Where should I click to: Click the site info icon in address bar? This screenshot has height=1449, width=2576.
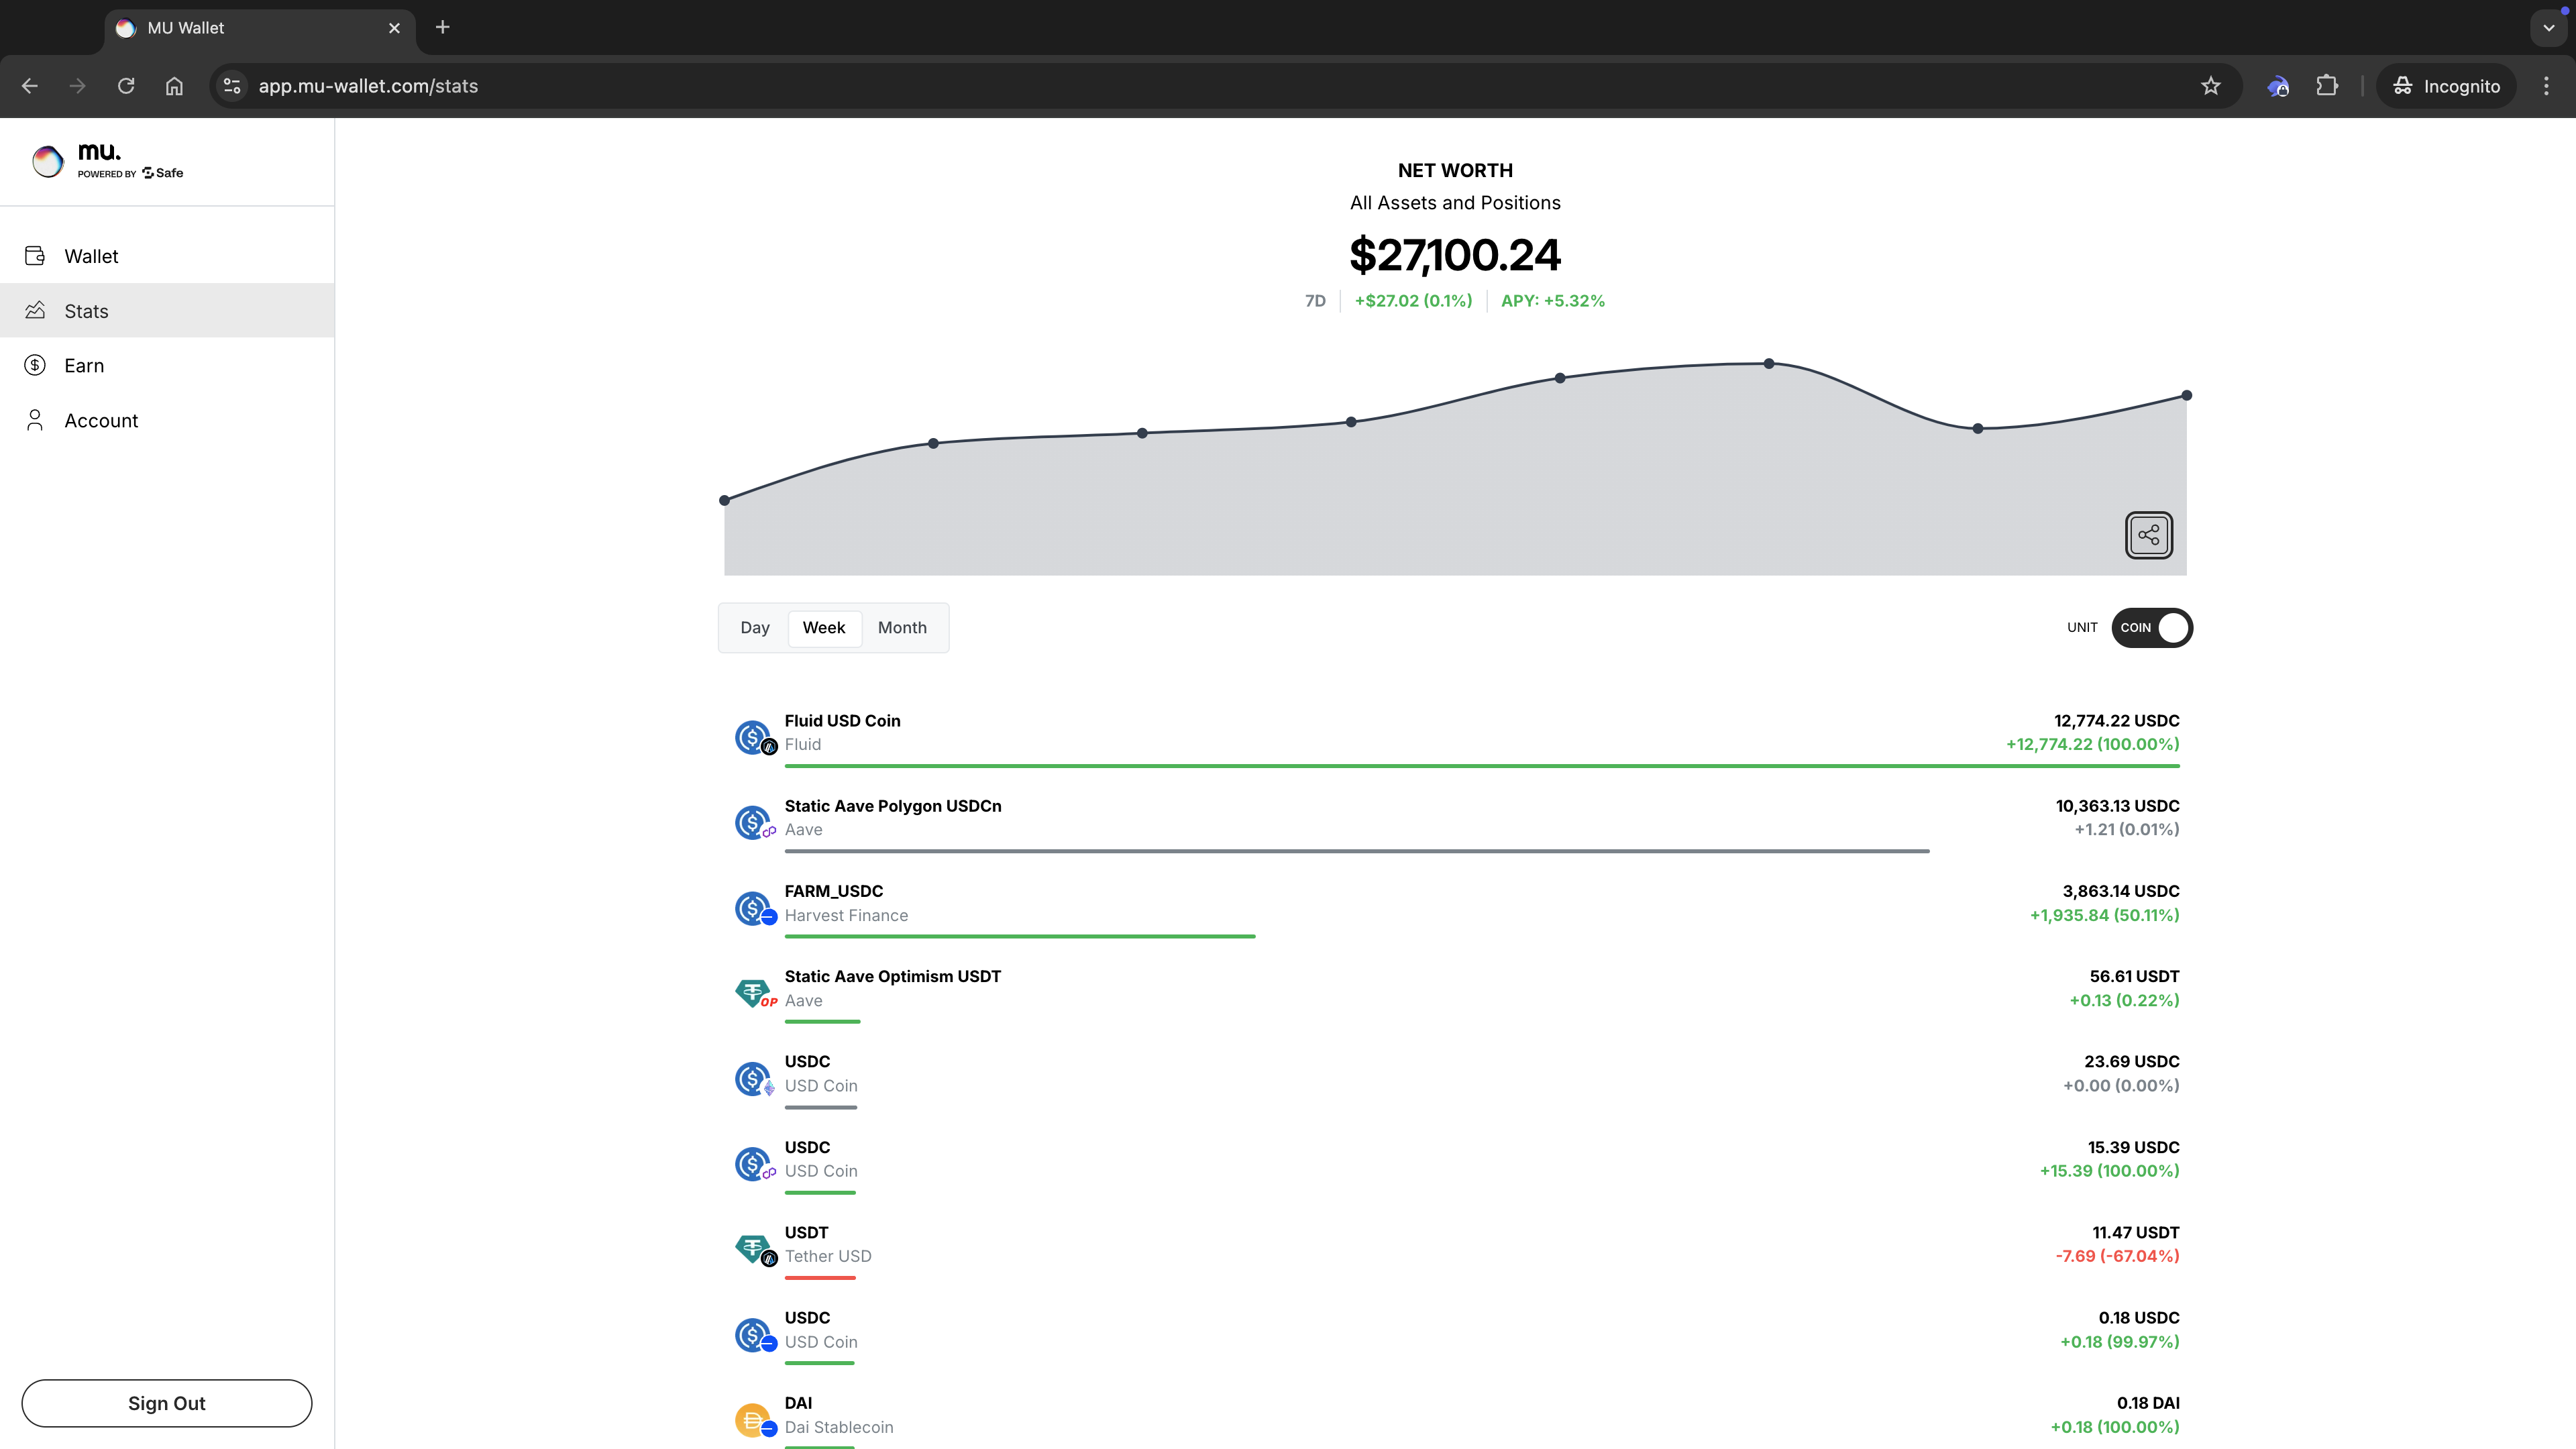(x=232, y=86)
